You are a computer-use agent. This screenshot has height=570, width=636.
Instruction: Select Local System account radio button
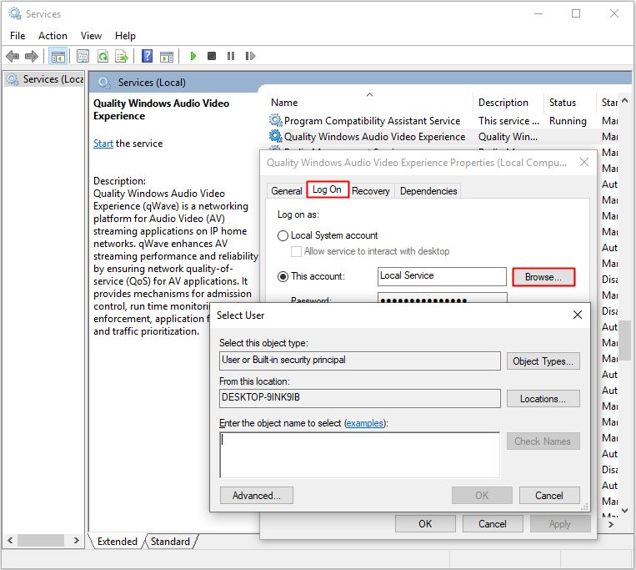pos(283,235)
